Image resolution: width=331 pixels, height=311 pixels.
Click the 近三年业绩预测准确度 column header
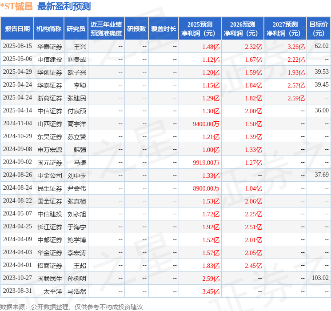pyautogui.click(x=106, y=29)
